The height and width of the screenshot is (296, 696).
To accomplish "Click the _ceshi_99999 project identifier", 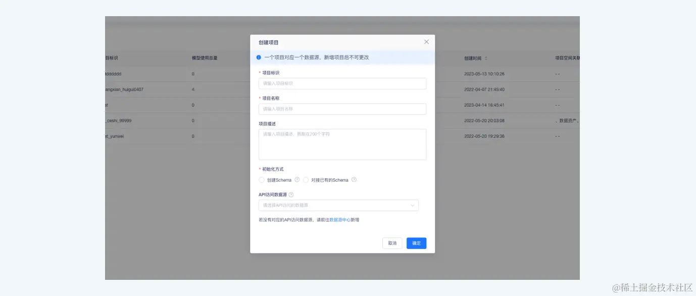I will (118, 121).
